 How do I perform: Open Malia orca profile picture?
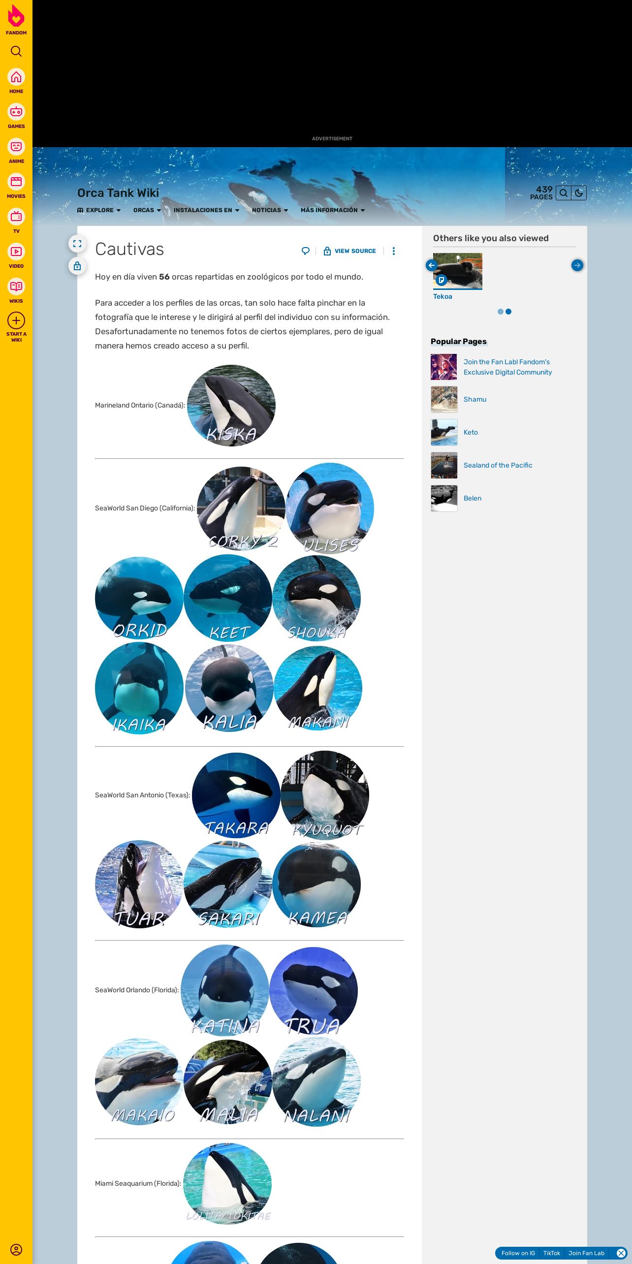click(228, 1081)
